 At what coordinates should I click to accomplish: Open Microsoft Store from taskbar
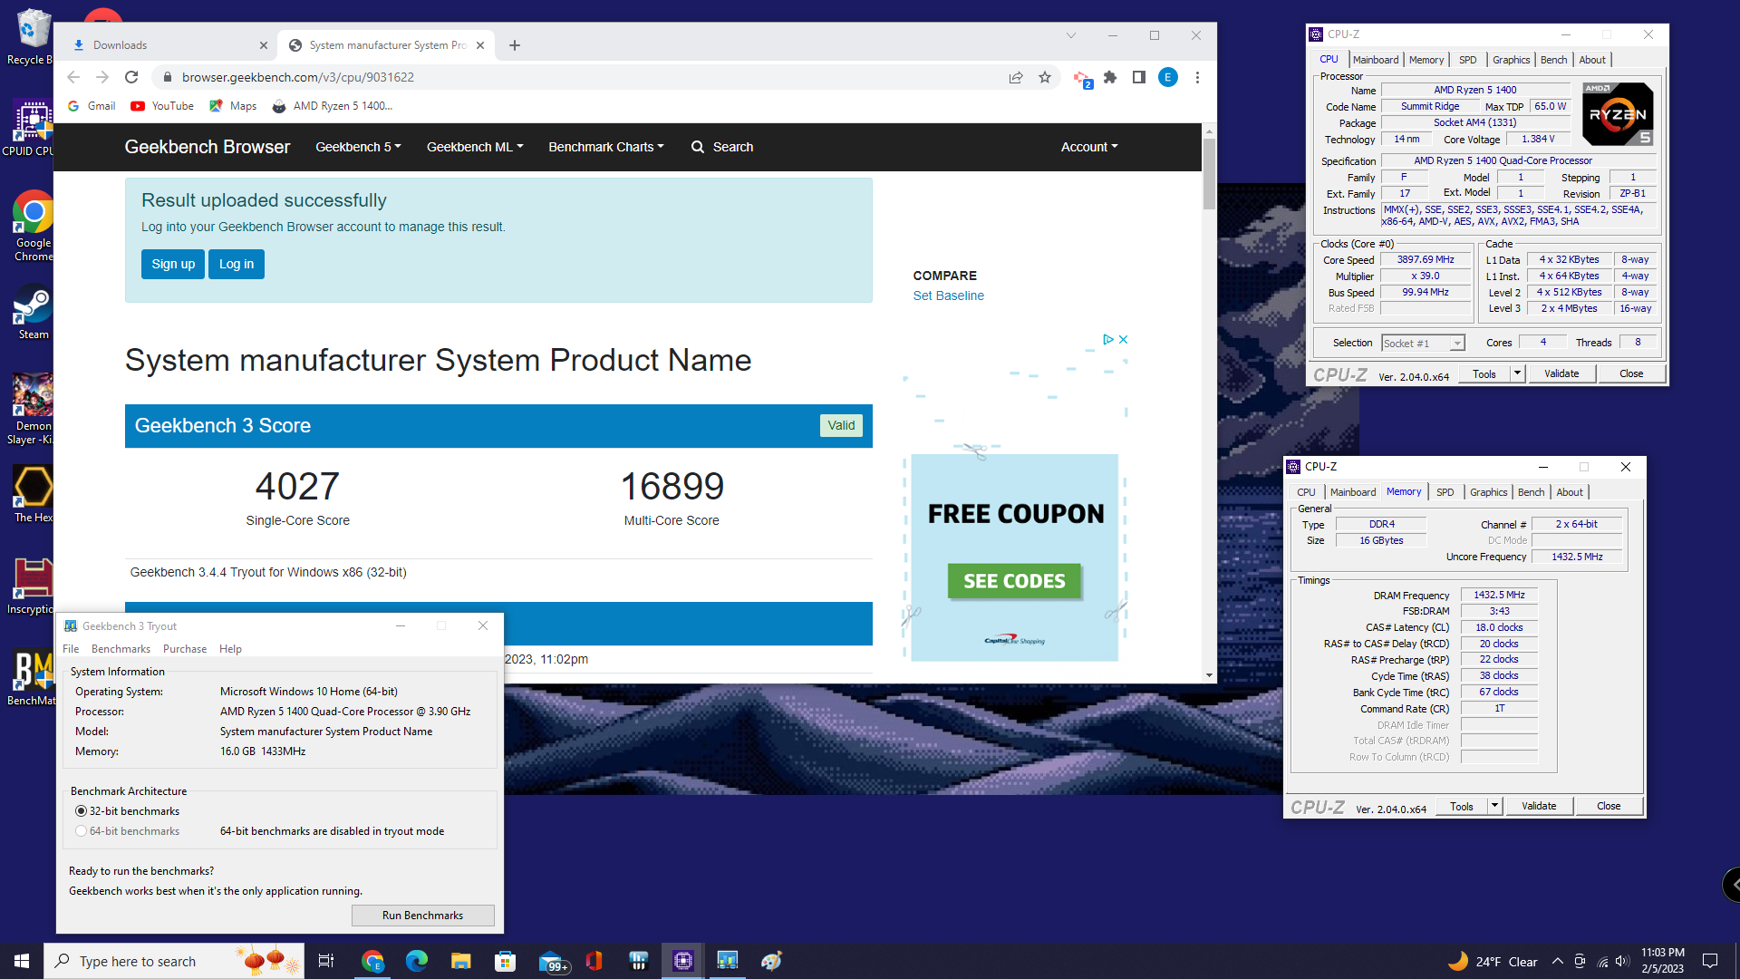(x=505, y=961)
